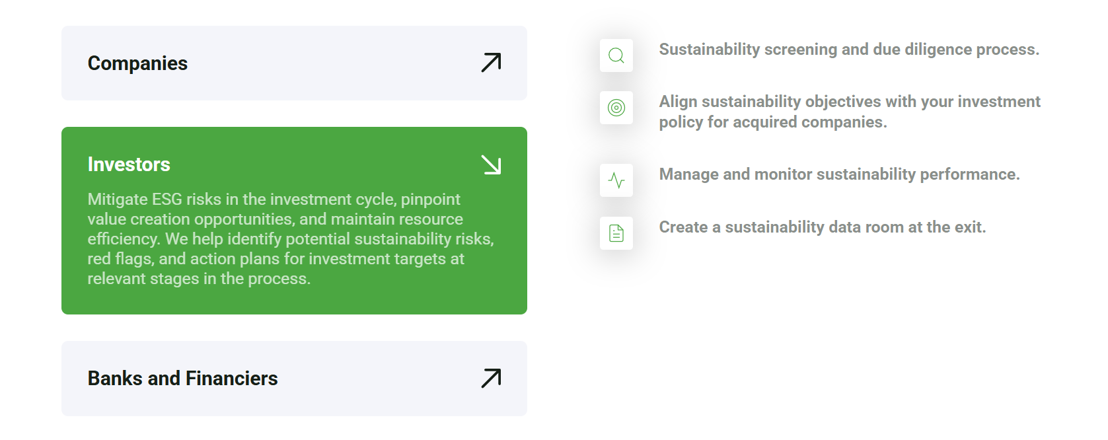Click the down-right arrow on Investors card
This screenshot has width=1108, height=440.
(x=491, y=165)
